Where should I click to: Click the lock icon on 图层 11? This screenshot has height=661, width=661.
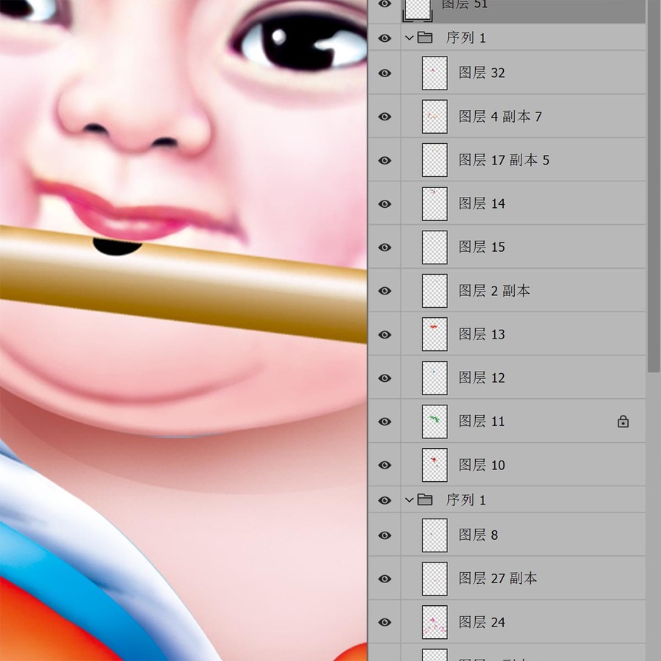click(x=623, y=421)
